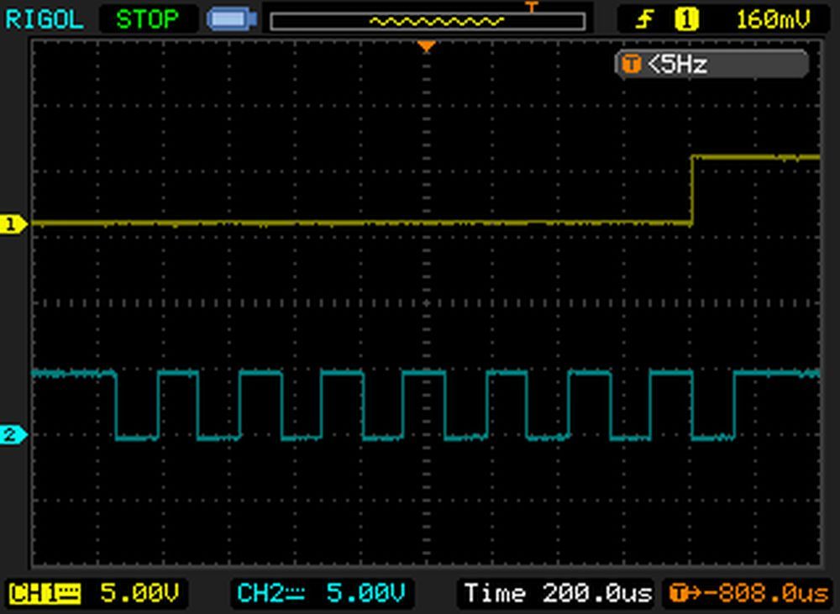Click the cyan CH2 coupling label

271,594
